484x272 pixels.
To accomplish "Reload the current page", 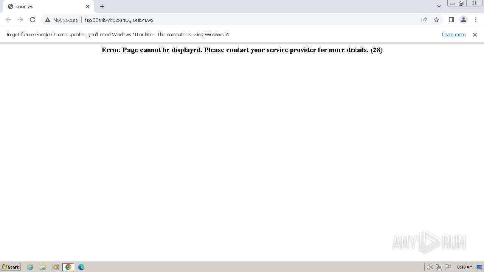I will 33,20.
